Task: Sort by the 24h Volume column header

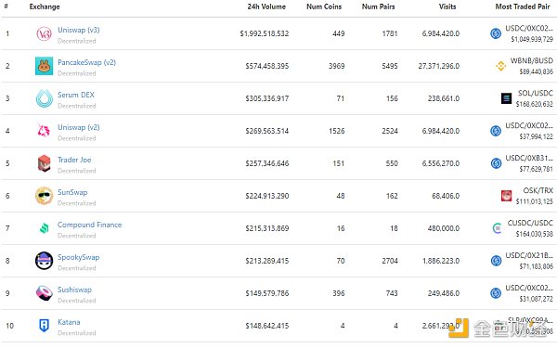Action: coord(266,6)
